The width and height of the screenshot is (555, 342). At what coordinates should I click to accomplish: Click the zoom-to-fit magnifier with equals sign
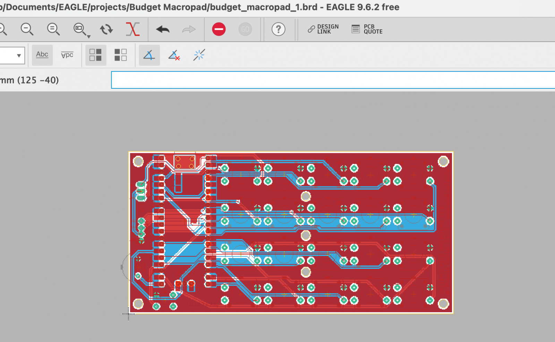coord(53,29)
